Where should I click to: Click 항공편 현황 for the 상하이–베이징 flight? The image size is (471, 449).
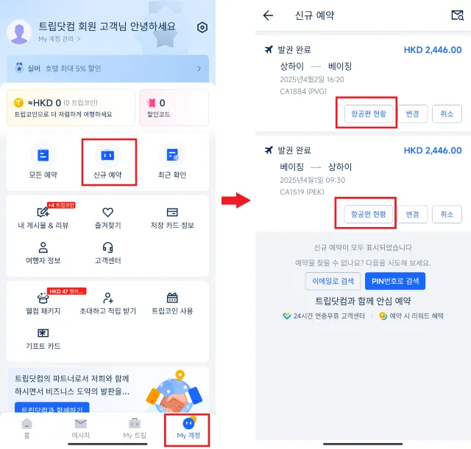(x=369, y=114)
